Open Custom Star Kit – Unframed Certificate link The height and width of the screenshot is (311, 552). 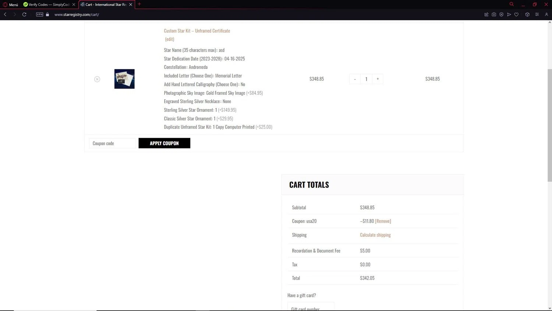tap(197, 31)
